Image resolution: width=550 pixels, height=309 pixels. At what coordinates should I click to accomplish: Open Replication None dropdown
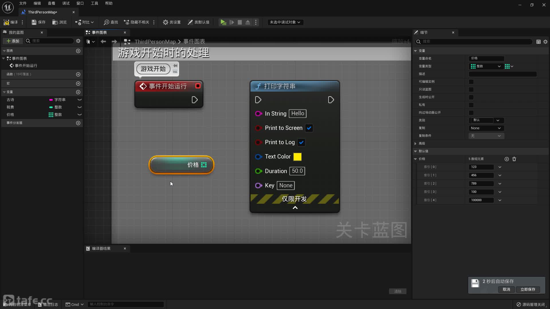pos(486,128)
